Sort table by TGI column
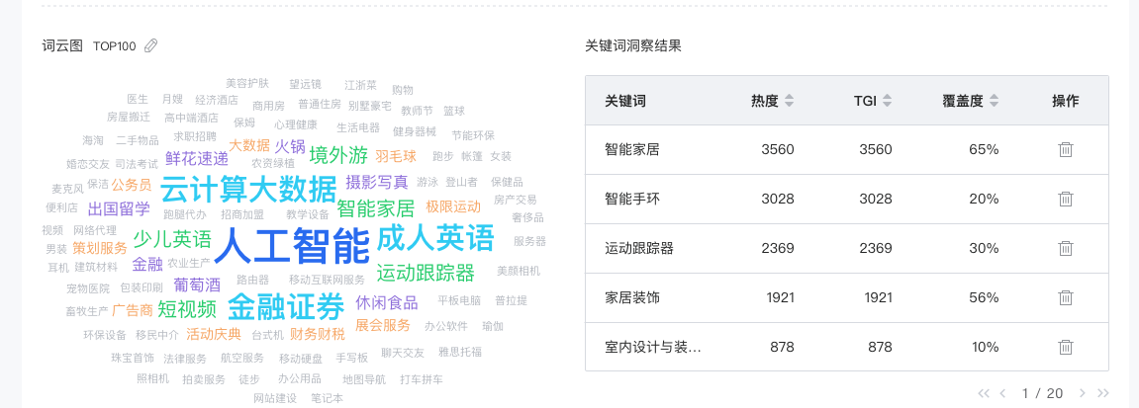The width and height of the screenshot is (1139, 408). (x=887, y=101)
